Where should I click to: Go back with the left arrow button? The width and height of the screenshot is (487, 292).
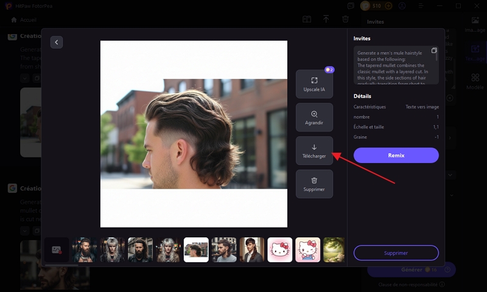click(57, 42)
